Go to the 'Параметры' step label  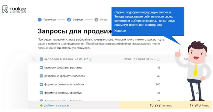(x=49, y=20)
